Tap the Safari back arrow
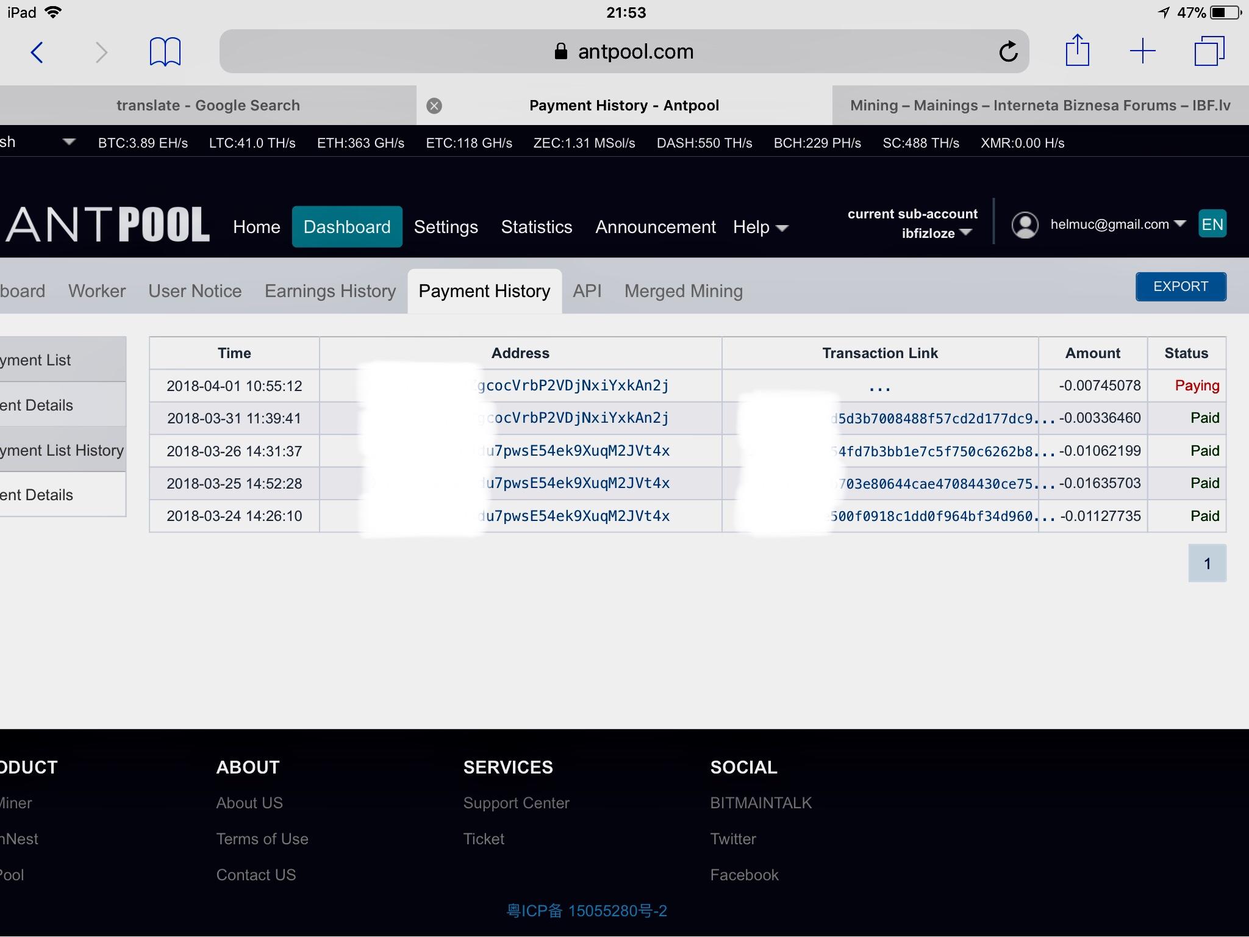 (37, 52)
